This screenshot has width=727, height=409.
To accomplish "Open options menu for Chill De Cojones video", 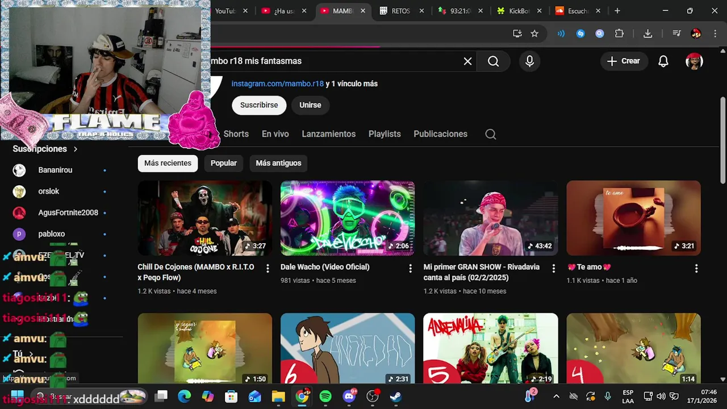I will coord(268,269).
